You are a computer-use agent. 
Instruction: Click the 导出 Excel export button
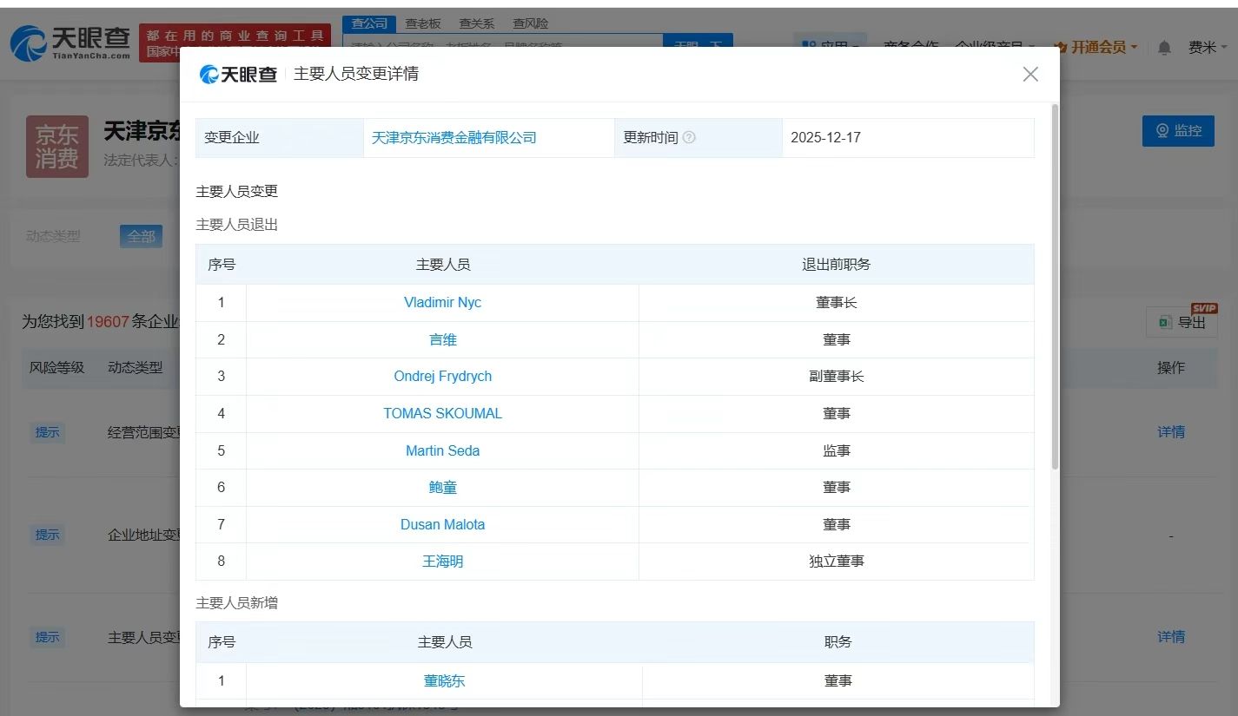(1182, 323)
